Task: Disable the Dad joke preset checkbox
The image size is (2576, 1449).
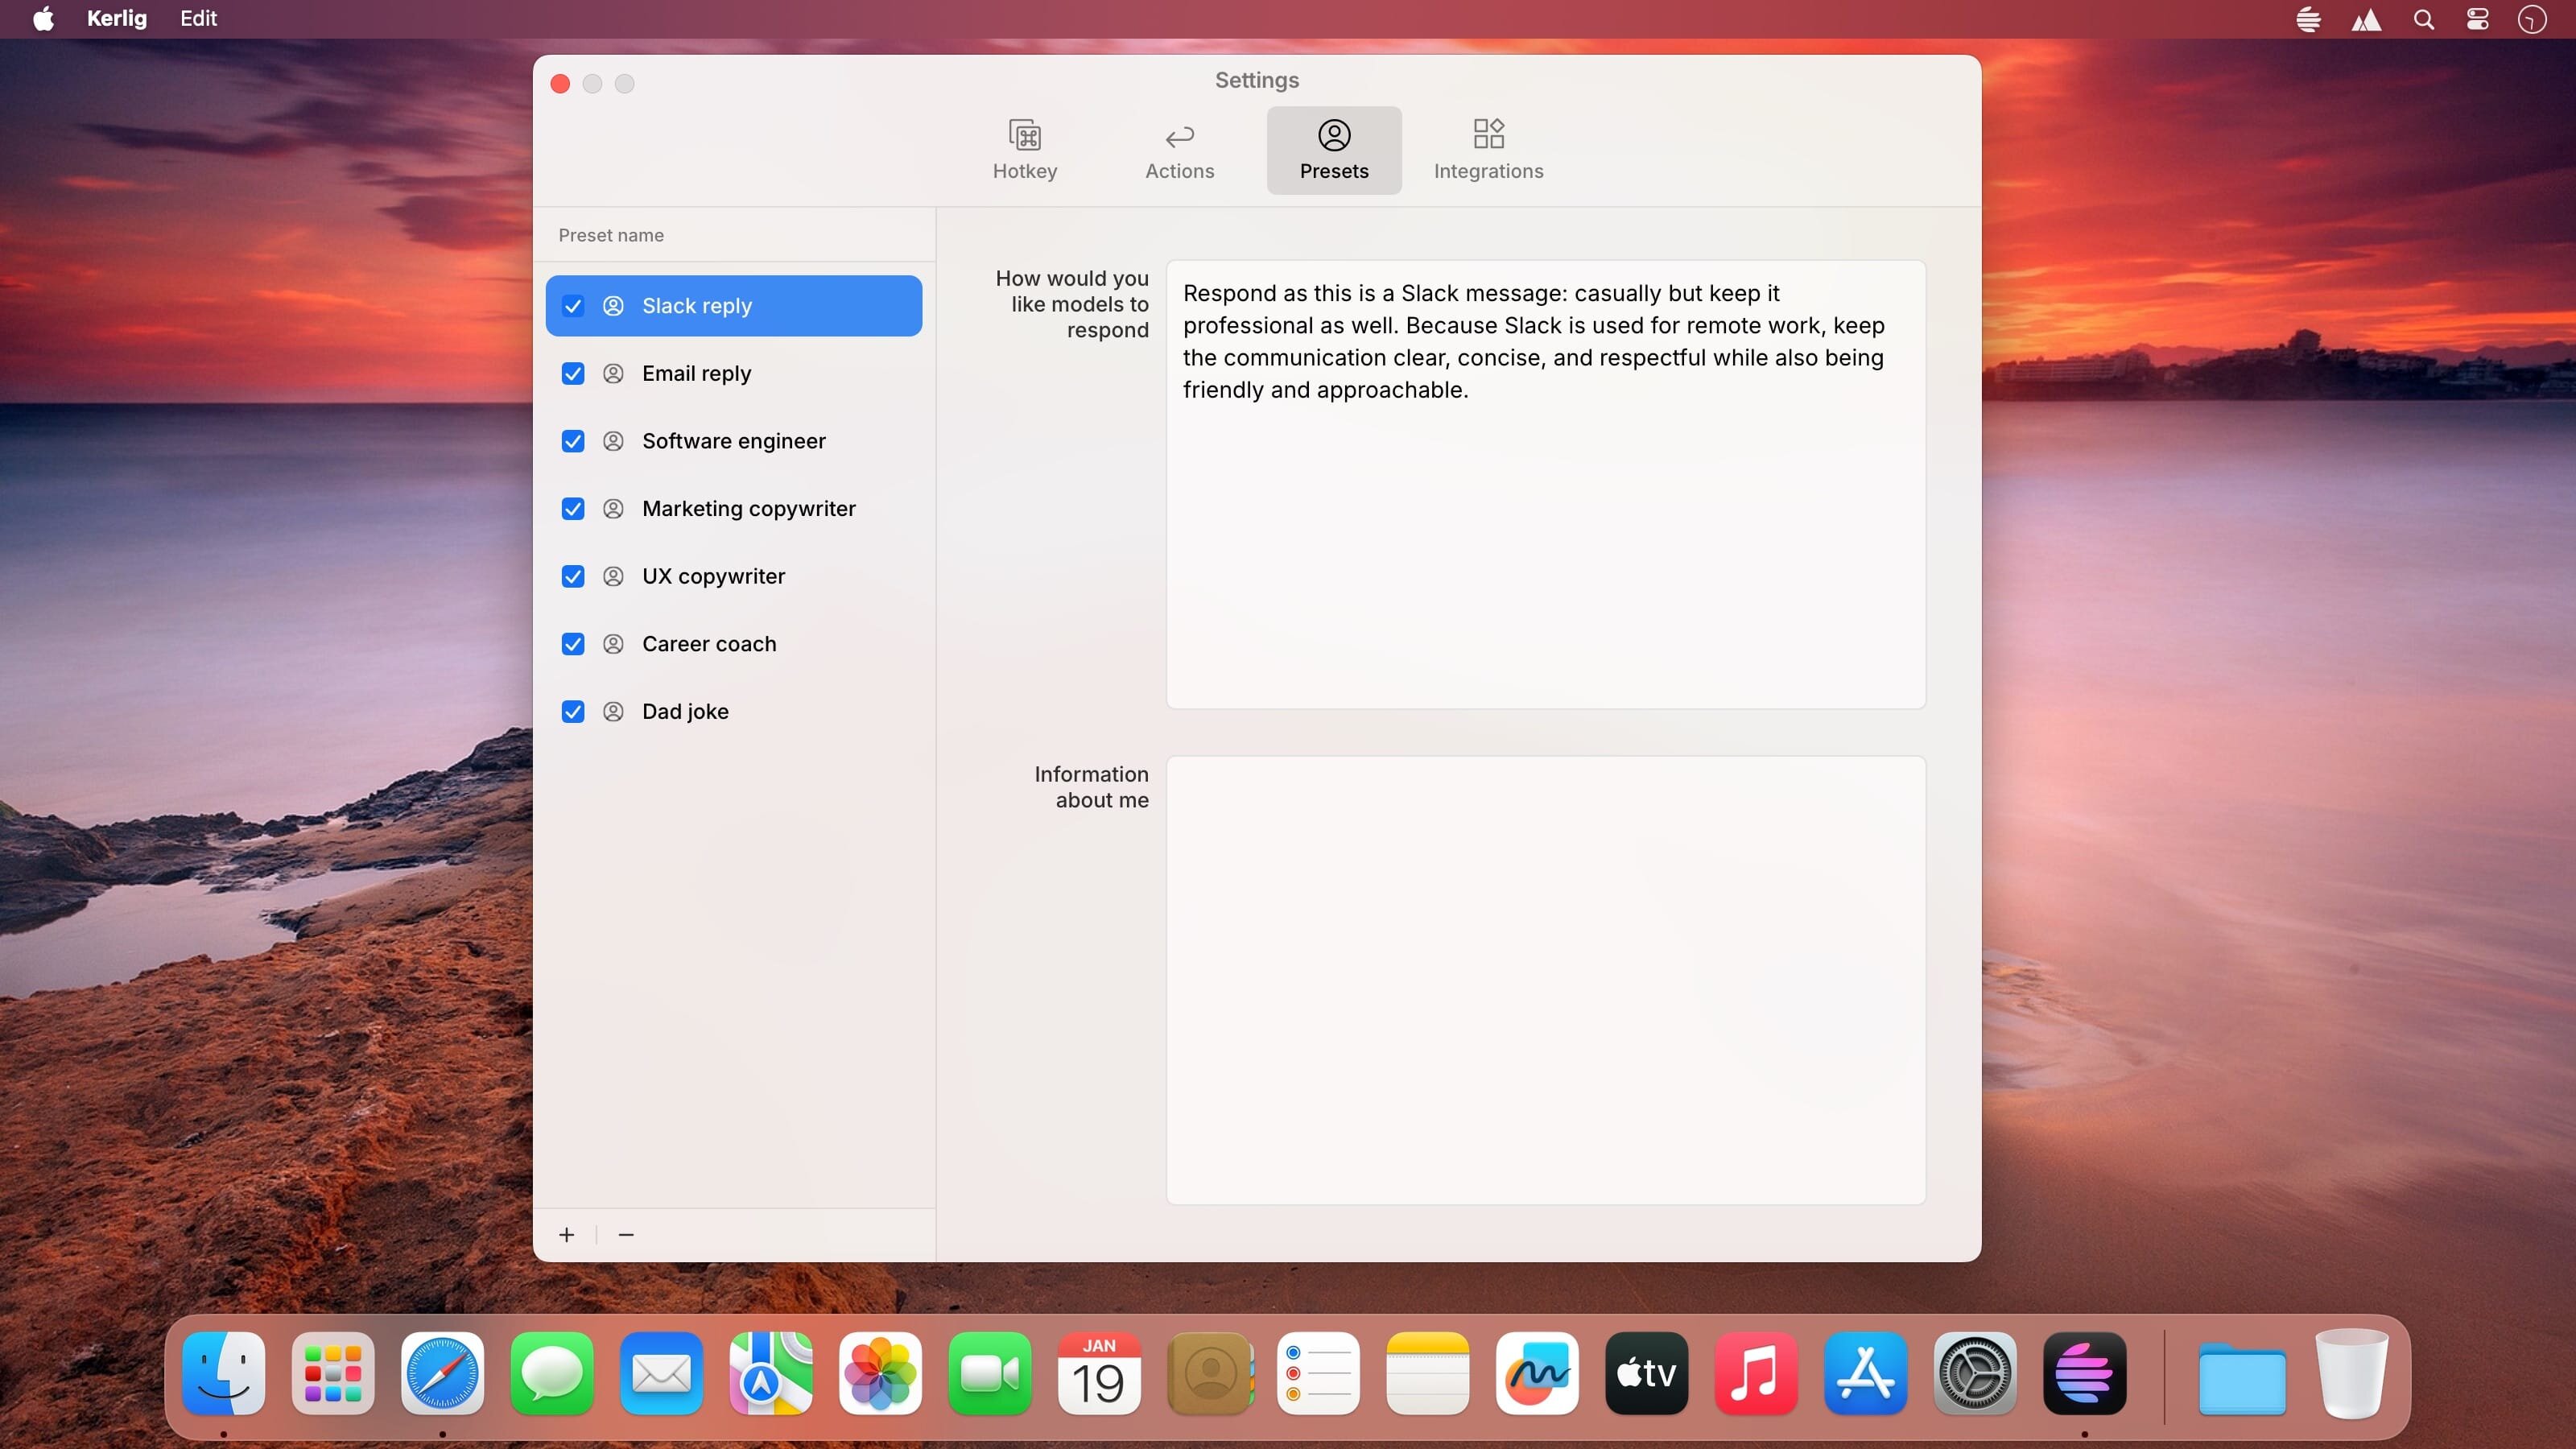Action: [573, 711]
